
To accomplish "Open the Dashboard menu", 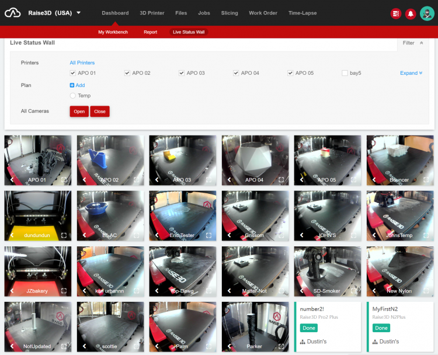I will tap(115, 13).
